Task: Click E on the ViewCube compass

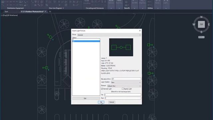Action: coord(209,24)
